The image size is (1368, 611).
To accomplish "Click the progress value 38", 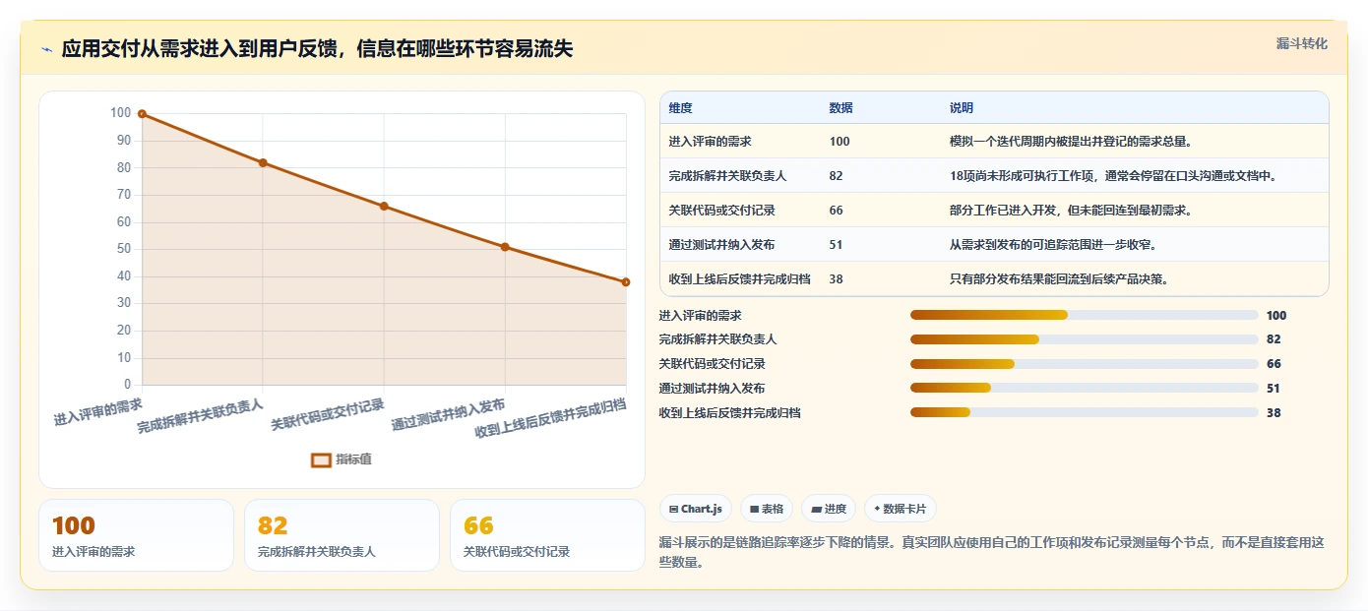I will [1274, 413].
